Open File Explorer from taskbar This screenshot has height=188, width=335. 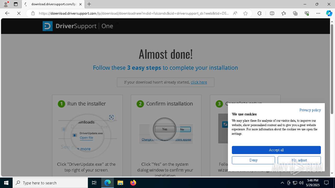pyautogui.click(x=120, y=183)
